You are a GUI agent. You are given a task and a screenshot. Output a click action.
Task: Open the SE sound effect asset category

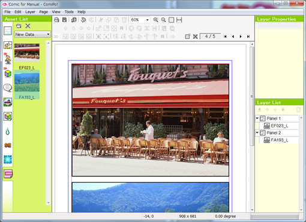(8, 145)
